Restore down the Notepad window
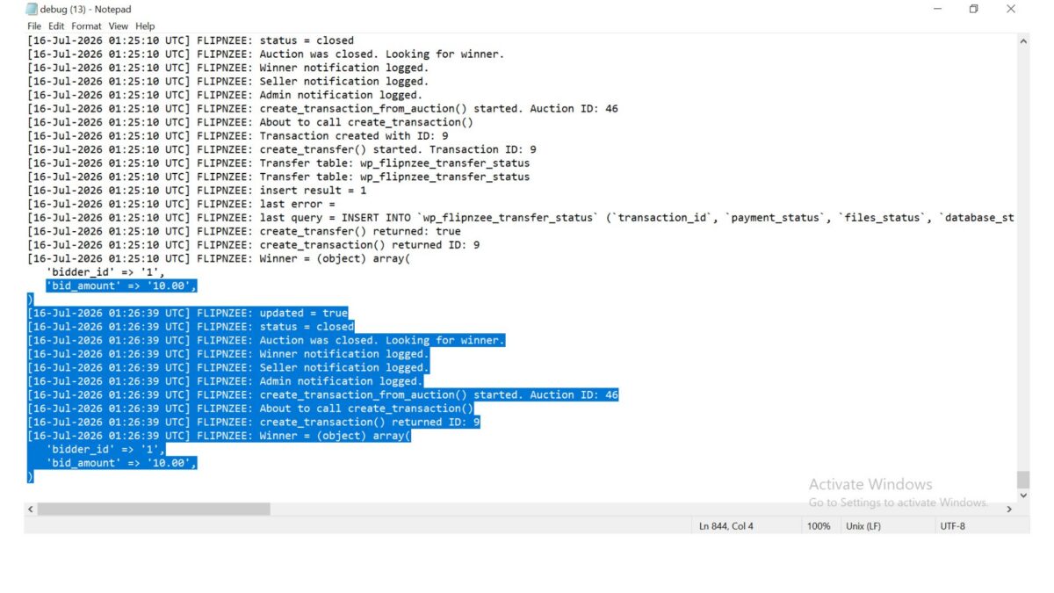 974,9
